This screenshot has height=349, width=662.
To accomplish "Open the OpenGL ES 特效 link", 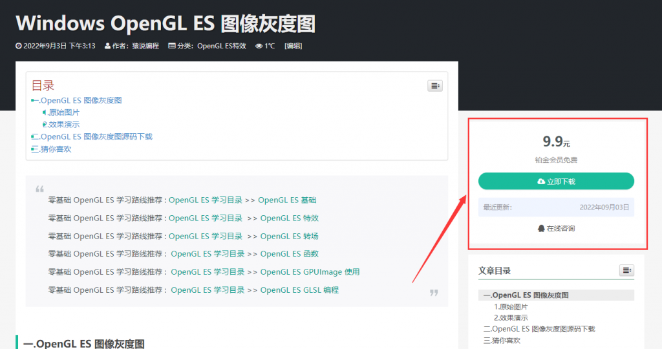I will coord(289,218).
